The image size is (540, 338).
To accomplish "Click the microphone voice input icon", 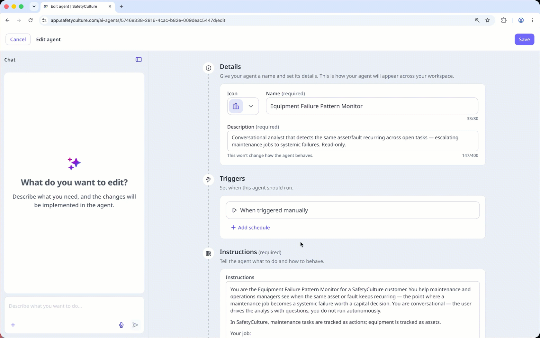I will pos(121,325).
